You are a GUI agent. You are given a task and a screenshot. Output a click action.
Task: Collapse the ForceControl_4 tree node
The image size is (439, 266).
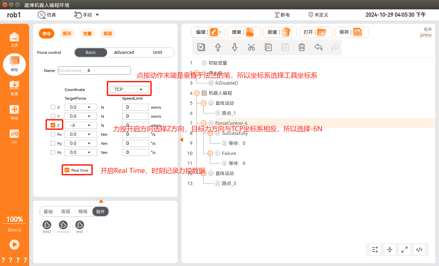pyautogui.click(x=204, y=123)
